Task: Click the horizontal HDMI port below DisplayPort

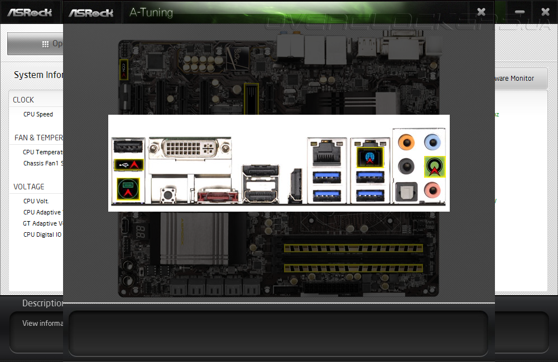Action: 261,196
